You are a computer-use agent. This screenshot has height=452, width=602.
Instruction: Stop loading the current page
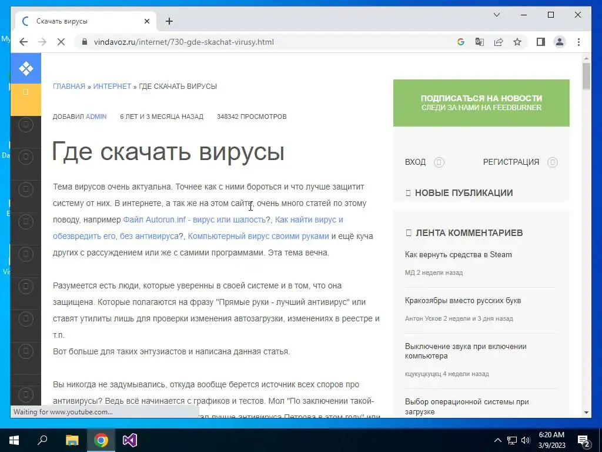[61, 42]
